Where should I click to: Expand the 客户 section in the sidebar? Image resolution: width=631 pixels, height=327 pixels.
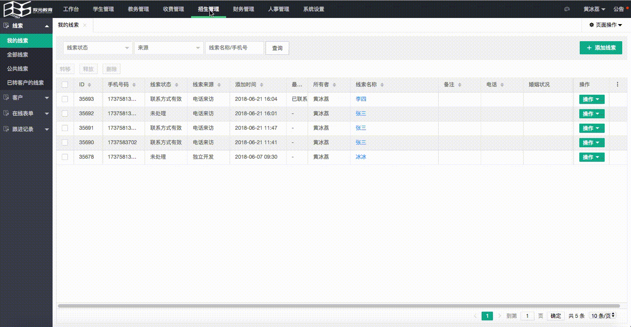26,97
